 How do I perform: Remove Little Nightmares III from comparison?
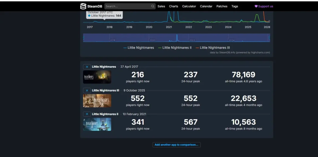[x=87, y=90]
